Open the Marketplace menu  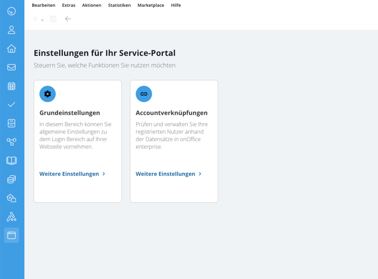pos(151,5)
